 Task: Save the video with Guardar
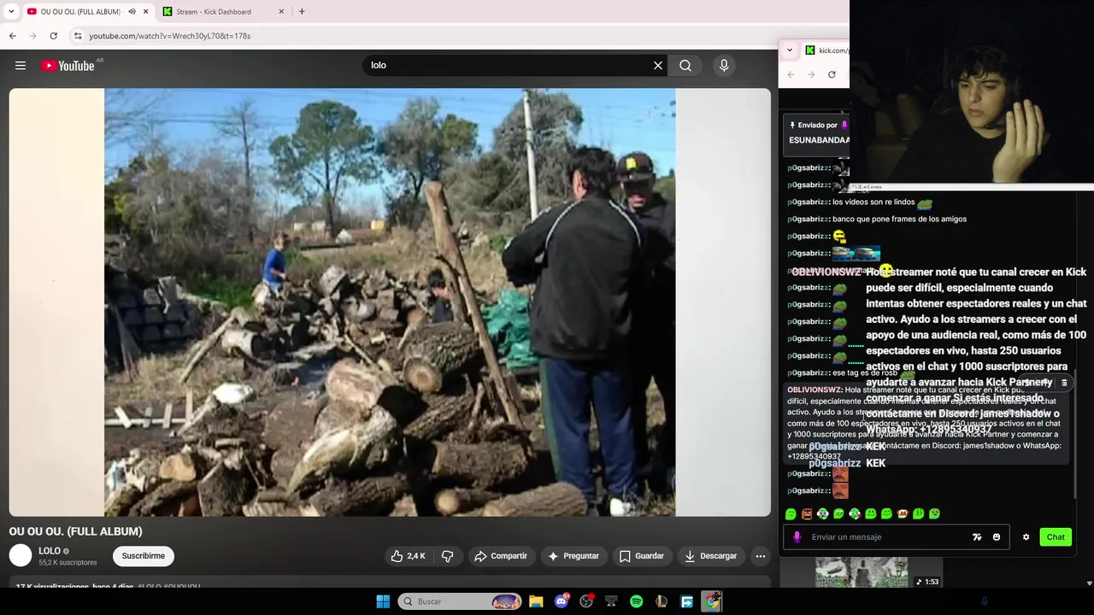pyautogui.click(x=641, y=556)
